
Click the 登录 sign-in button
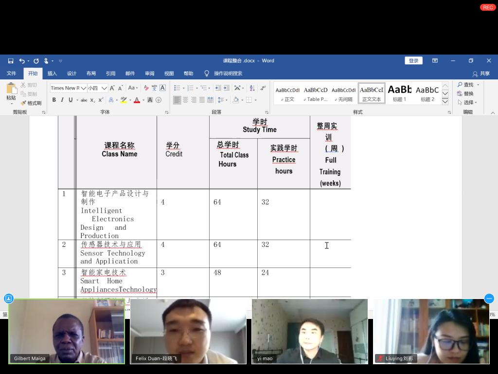(413, 61)
